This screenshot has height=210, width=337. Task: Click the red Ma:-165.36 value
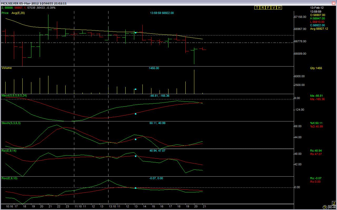pyautogui.click(x=318, y=99)
